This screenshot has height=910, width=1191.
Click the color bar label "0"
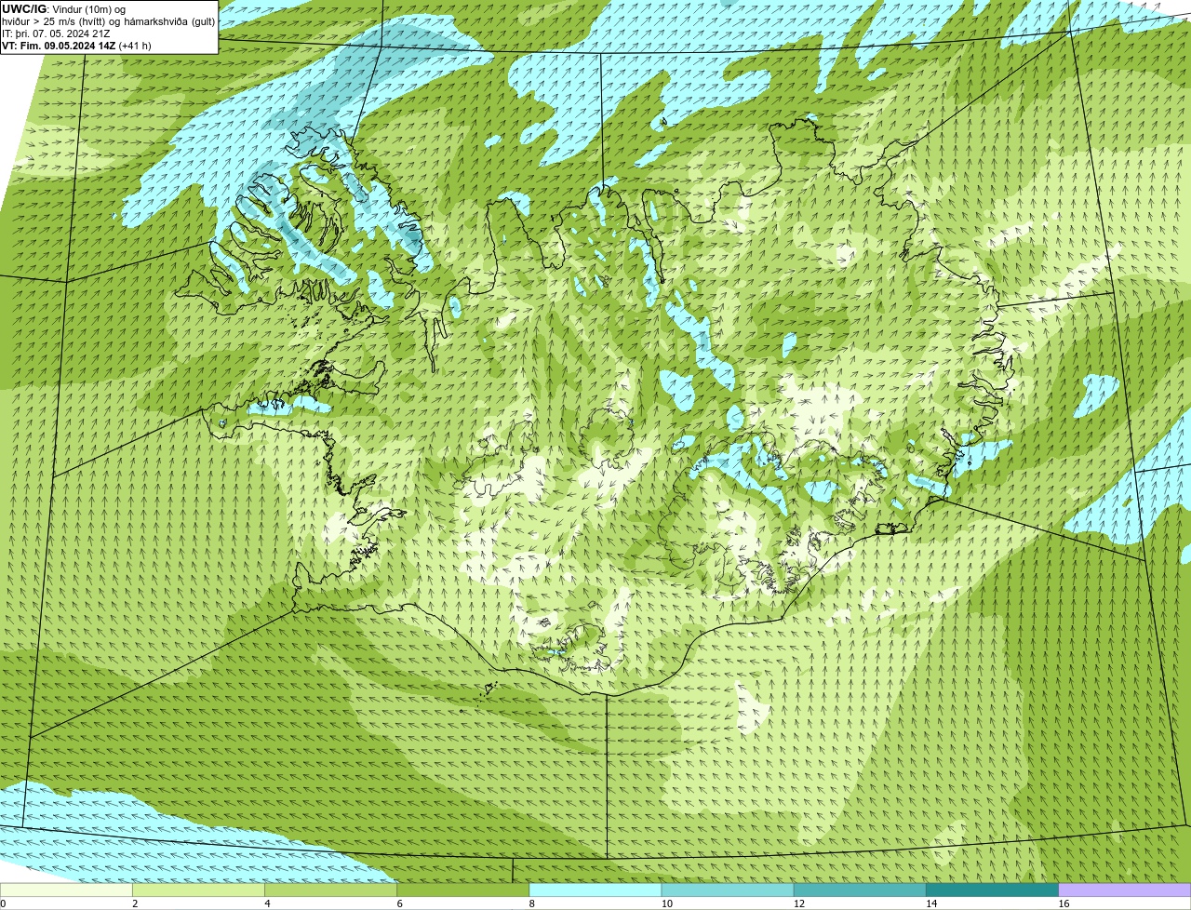3,903
